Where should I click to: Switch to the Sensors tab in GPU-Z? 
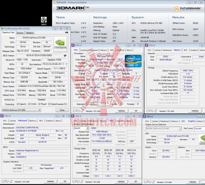click(20, 33)
